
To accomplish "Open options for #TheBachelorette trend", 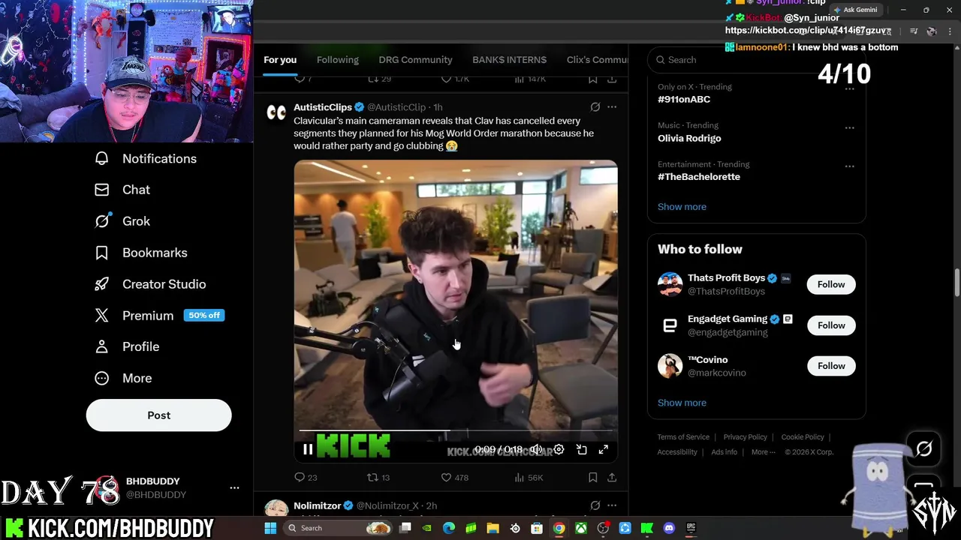I will click(x=849, y=166).
